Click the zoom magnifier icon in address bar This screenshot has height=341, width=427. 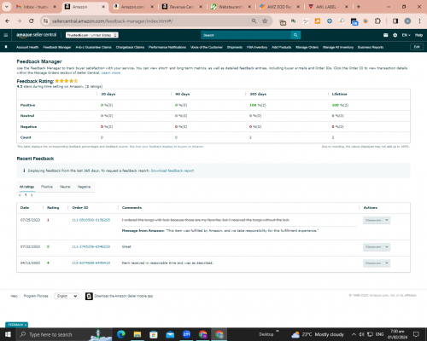click(x=254, y=21)
